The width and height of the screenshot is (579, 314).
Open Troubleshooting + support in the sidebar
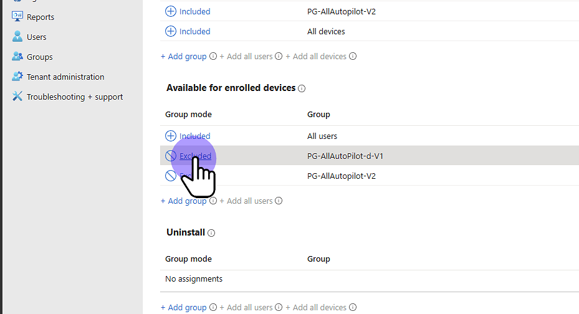click(x=75, y=97)
